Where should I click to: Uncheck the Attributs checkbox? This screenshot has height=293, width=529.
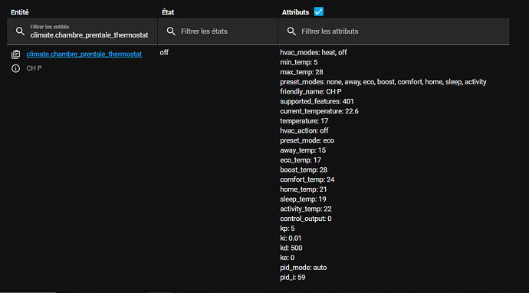[318, 12]
